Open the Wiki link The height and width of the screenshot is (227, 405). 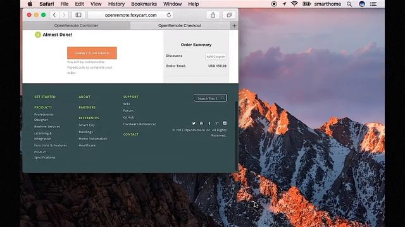point(127,103)
